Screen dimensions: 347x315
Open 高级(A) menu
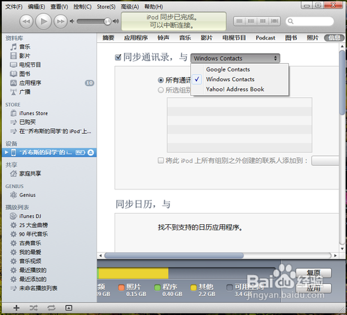click(x=130, y=7)
